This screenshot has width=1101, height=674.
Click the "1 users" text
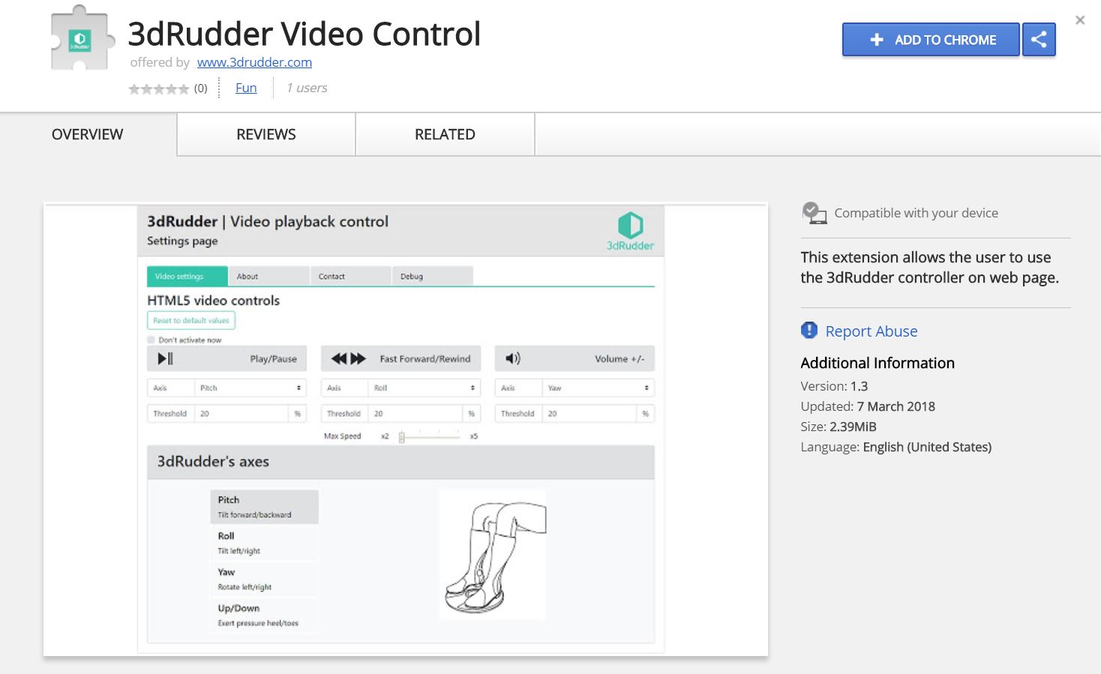click(x=307, y=88)
